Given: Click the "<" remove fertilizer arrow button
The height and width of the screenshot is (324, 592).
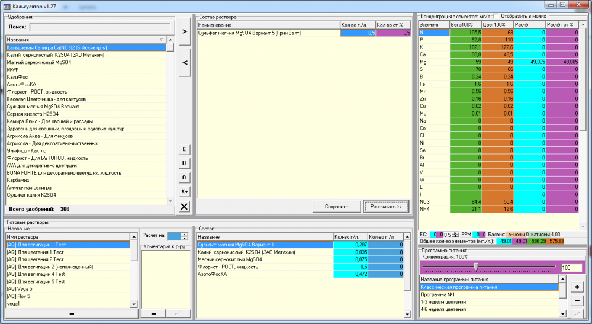Looking at the screenshot, I should [184, 62].
